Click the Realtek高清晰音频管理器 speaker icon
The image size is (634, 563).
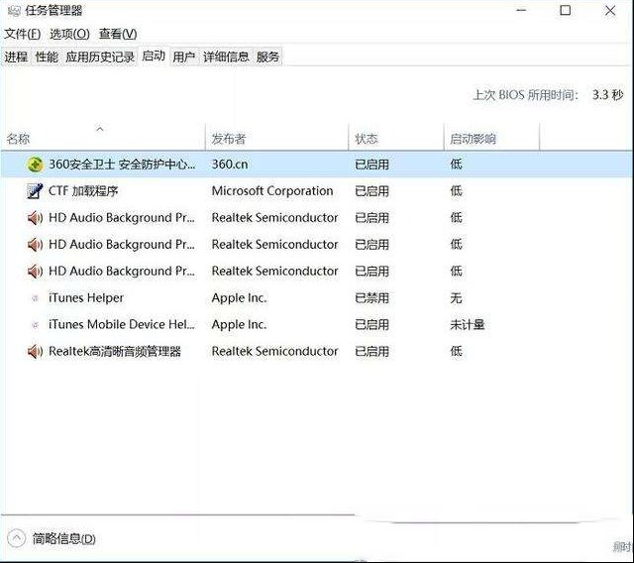coord(35,351)
